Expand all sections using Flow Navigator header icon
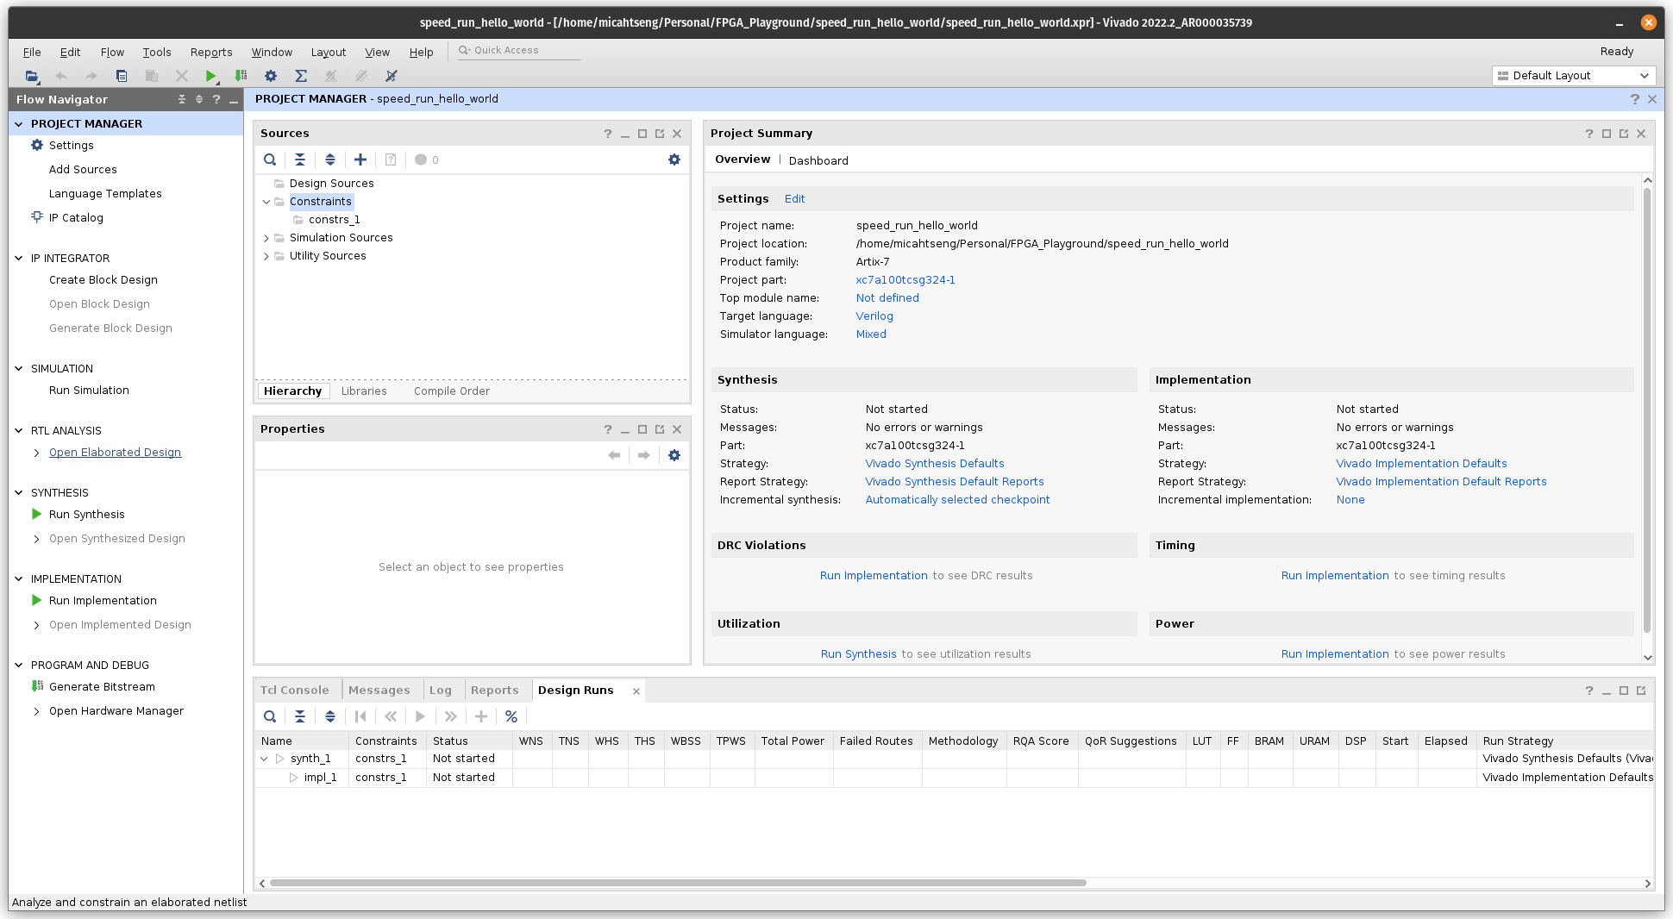This screenshot has width=1673, height=919. [199, 99]
